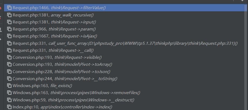Click frame icon beside Request->visible()

9,57
